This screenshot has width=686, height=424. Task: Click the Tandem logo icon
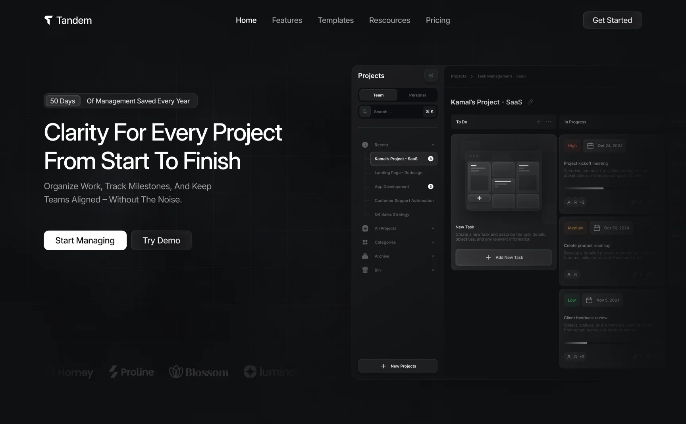pyautogui.click(x=48, y=20)
